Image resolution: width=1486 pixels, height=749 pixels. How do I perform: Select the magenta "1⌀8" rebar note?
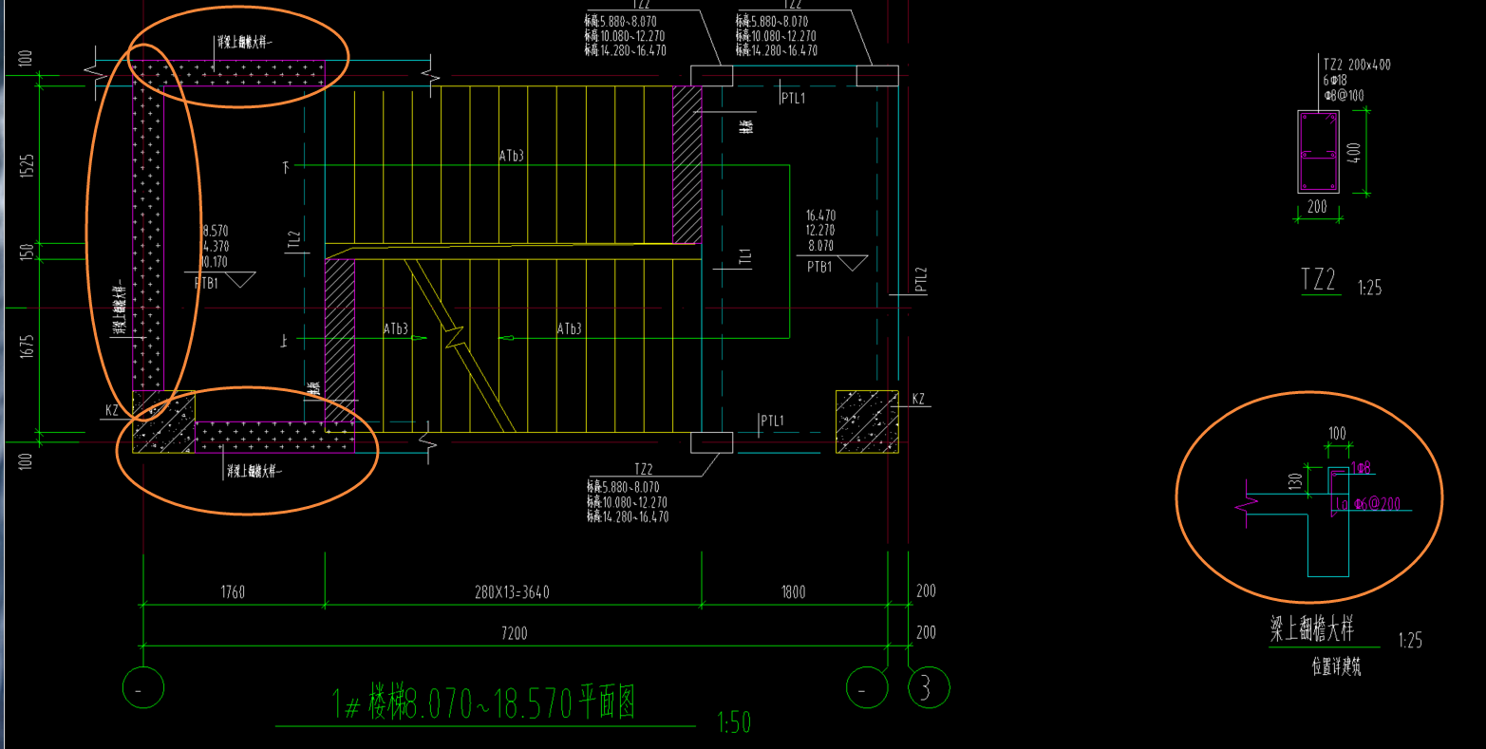click(x=1362, y=468)
